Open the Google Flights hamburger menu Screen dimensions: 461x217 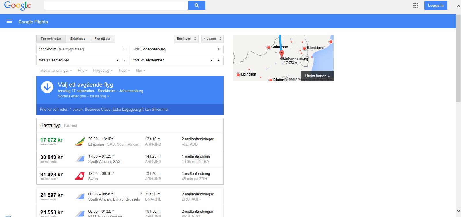click(9, 22)
